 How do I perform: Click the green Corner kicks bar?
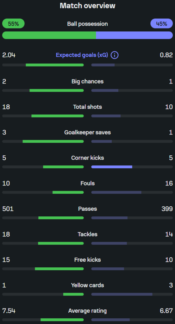[63, 167]
